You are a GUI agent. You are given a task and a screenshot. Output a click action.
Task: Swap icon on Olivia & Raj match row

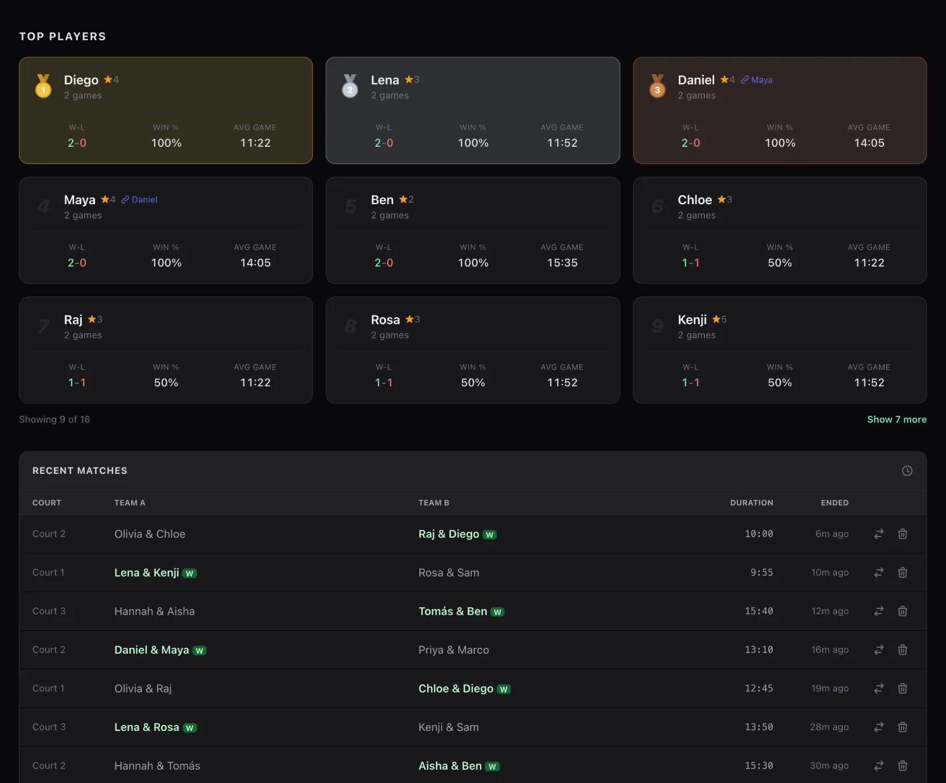[x=879, y=688]
